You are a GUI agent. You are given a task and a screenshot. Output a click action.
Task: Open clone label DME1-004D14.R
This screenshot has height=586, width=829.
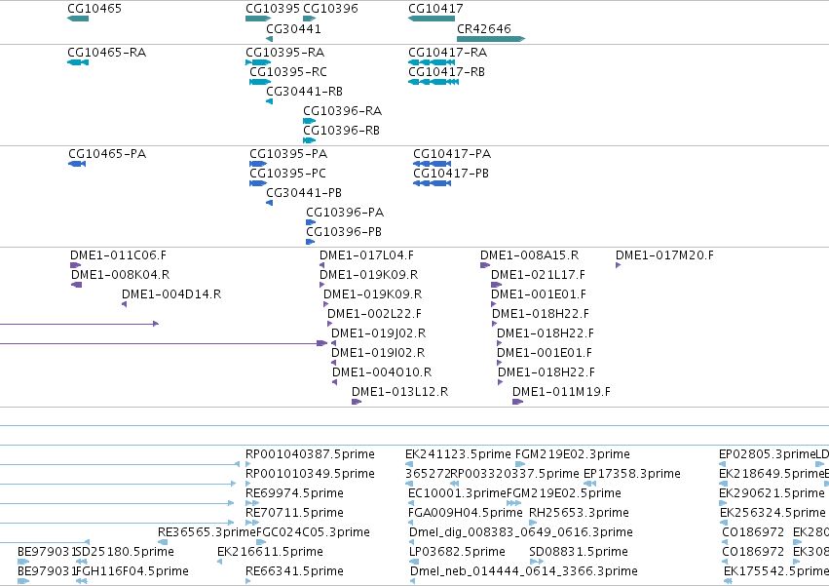[171, 294]
